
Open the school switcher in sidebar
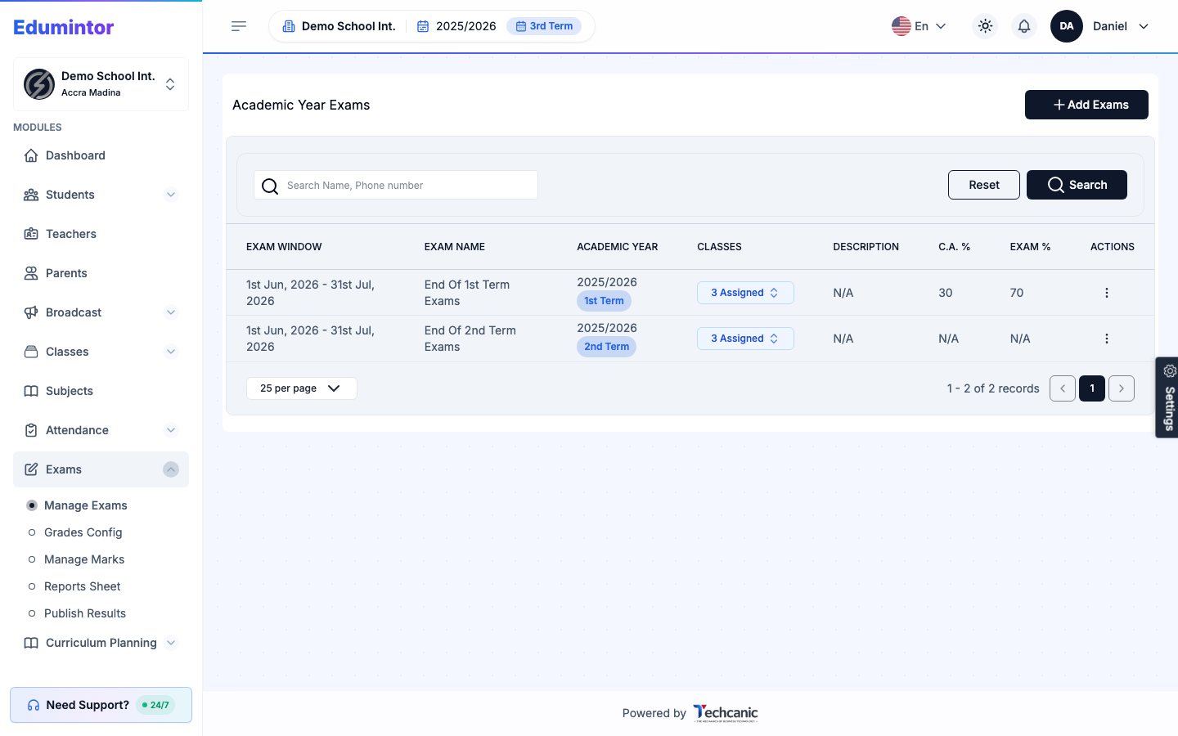coord(101,84)
